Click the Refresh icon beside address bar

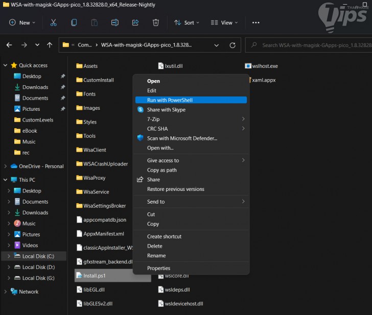click(x=232, y=45)
